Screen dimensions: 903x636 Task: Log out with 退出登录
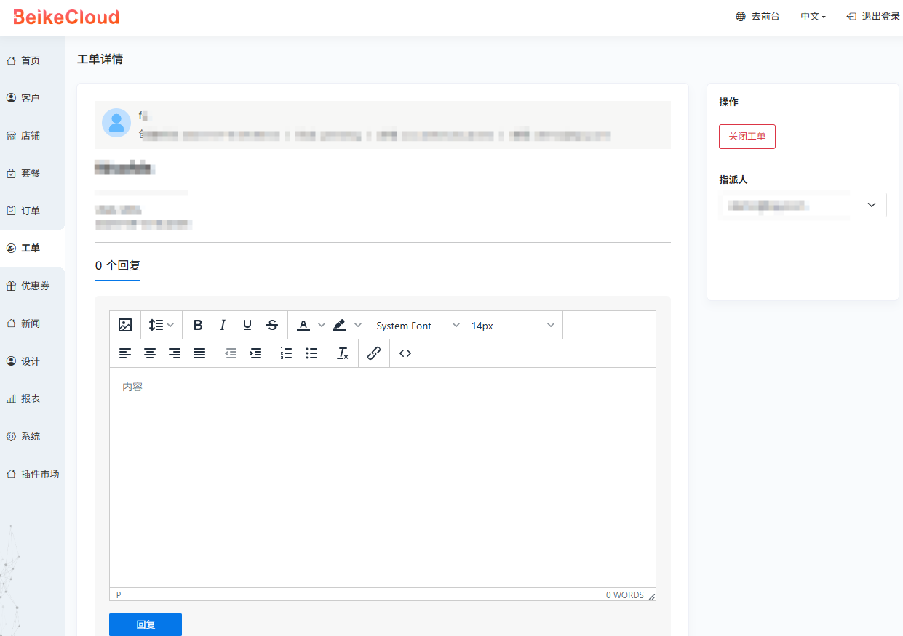tap(873, 16)
